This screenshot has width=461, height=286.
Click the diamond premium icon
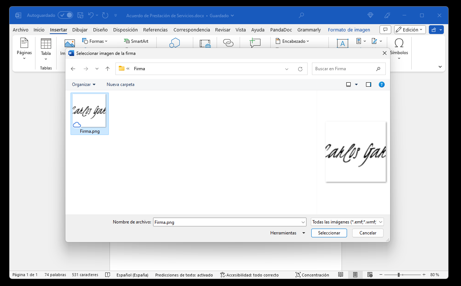(x=370, y=15)
